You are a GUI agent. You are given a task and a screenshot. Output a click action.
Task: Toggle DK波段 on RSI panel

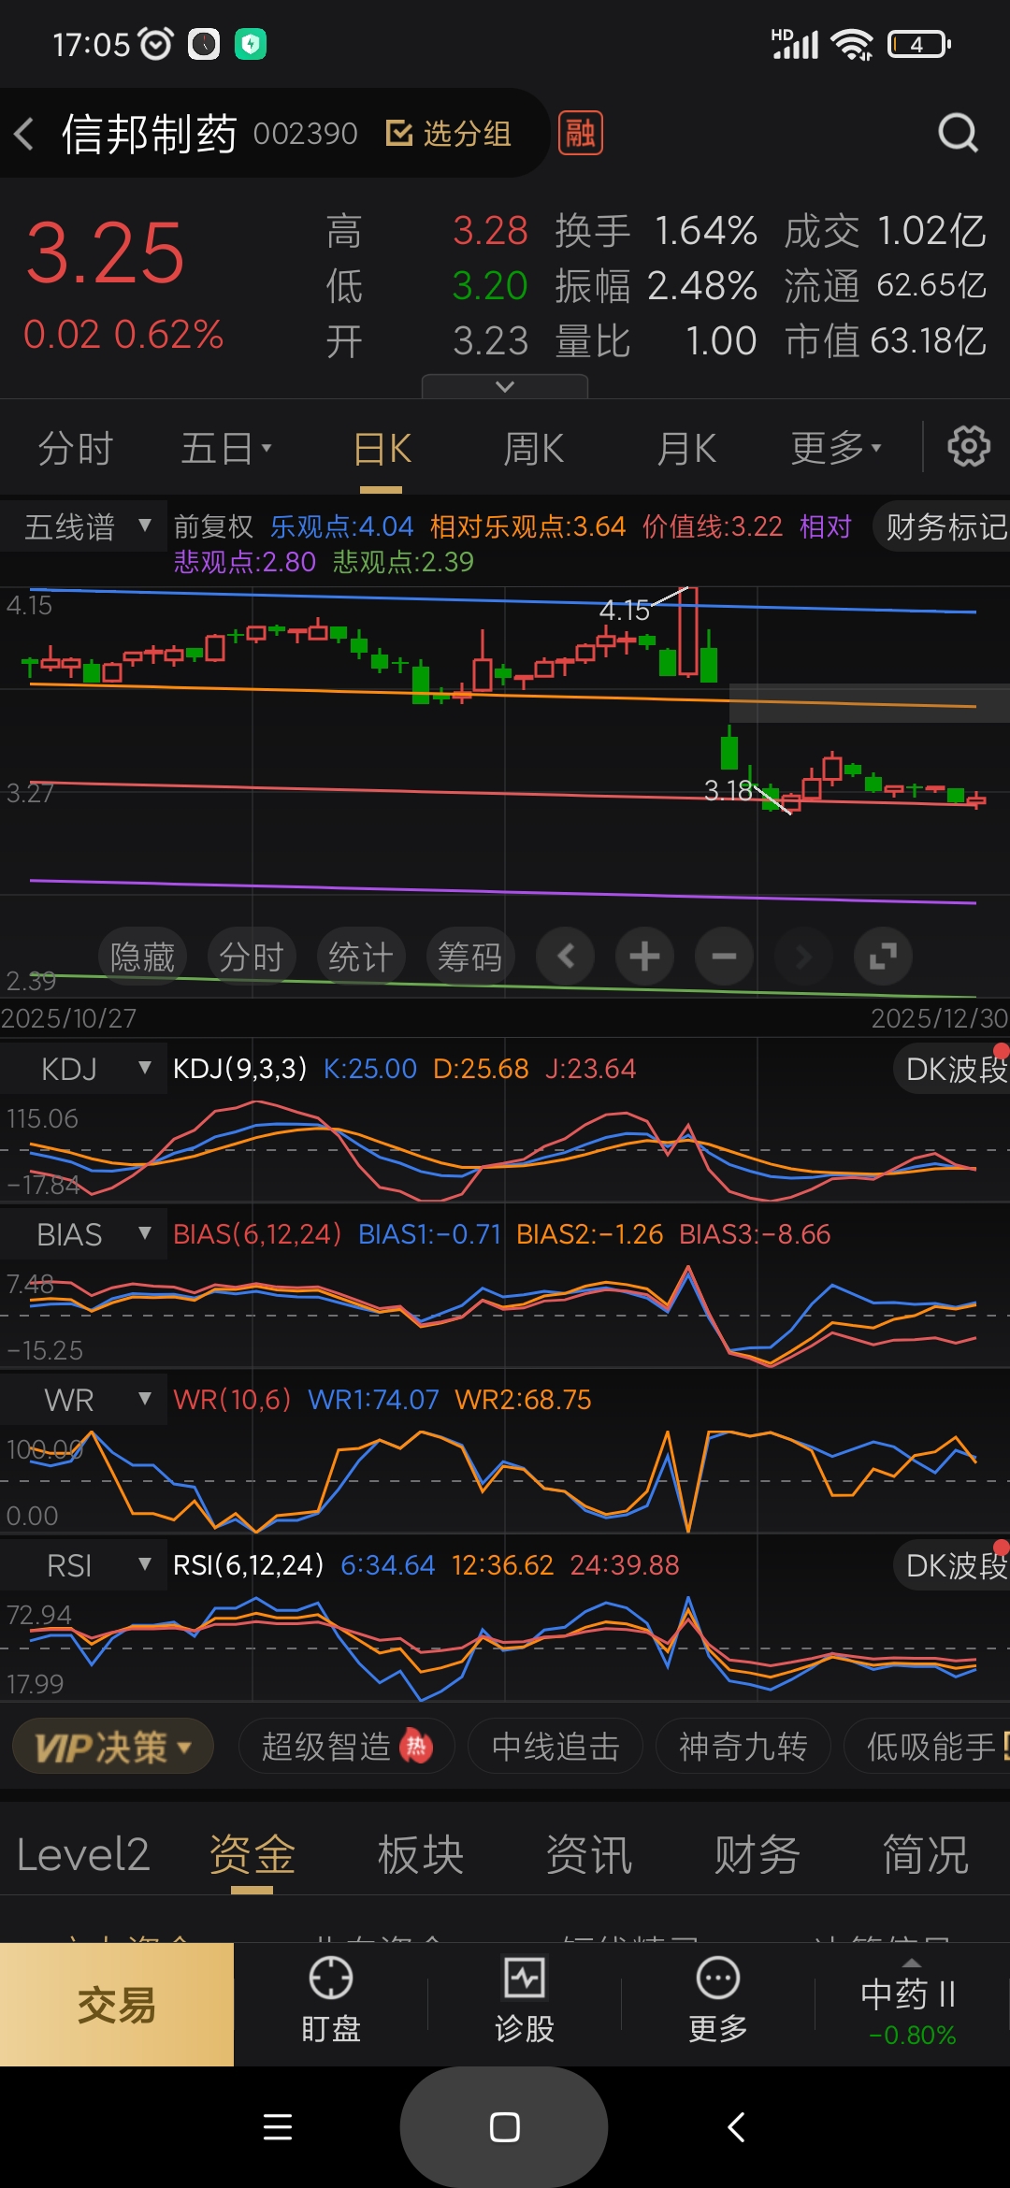pos(954,1565)
